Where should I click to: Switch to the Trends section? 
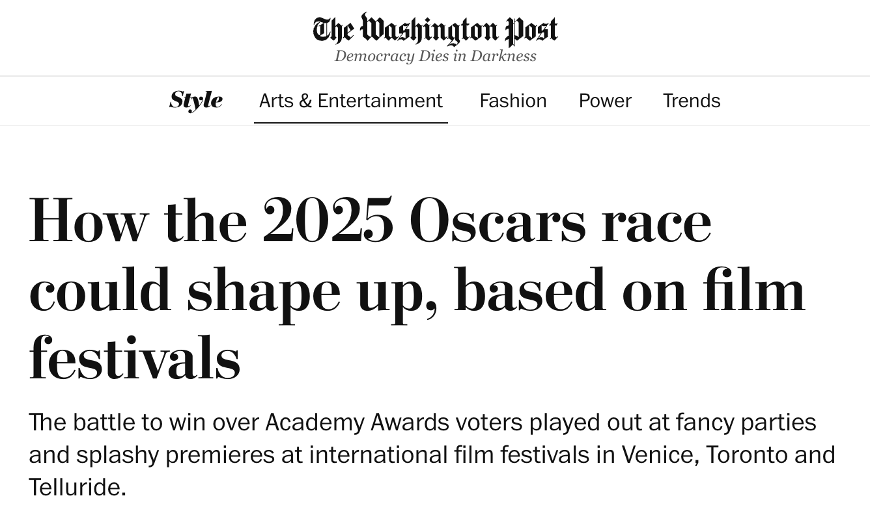click(x=692, y=101)
